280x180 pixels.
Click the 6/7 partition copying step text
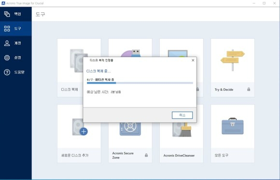(x=100, y=80)
